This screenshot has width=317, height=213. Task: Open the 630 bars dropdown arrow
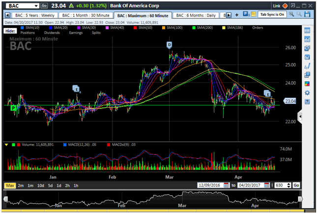(x=288, y=185)
